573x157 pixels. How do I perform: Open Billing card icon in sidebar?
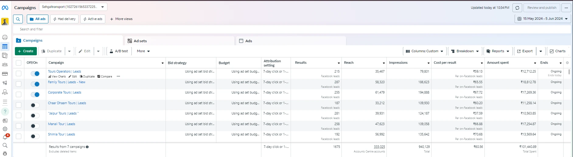[x=5, y=74]
